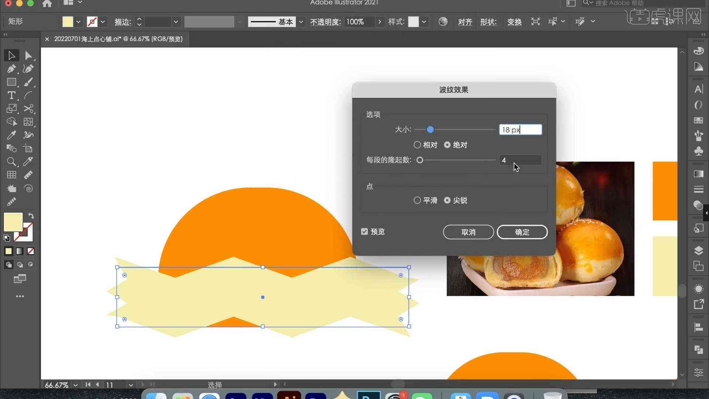Toggle the Preview (预览) checkbox

click(364, 232)
